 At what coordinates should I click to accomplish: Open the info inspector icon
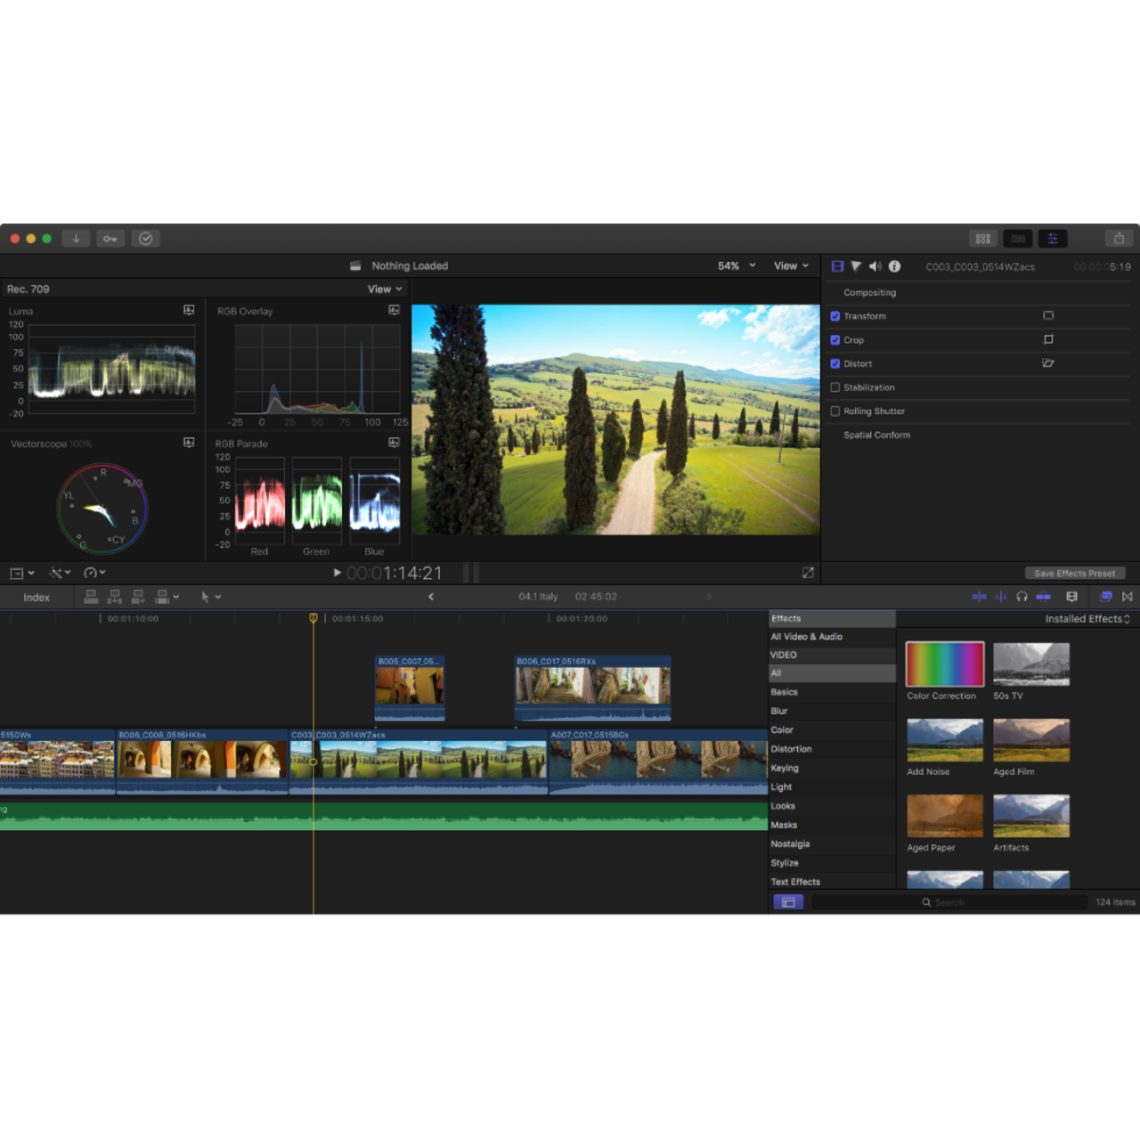pos(894,266)
